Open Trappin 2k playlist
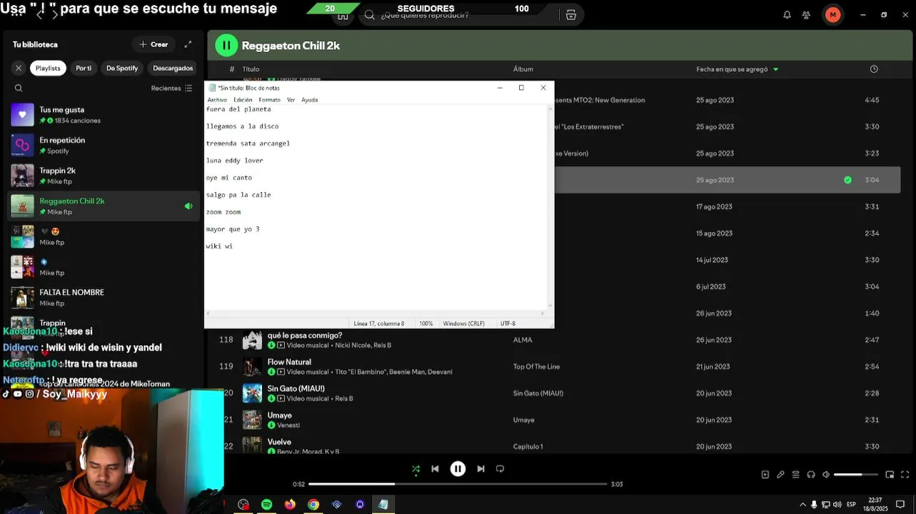The height and width of the screenshot is (514, 916). 104,176
